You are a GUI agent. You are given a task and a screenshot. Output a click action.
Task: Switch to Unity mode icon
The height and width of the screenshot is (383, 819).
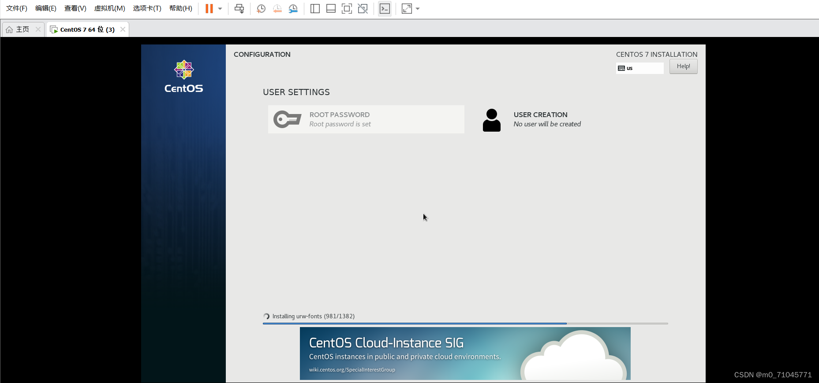363,8
